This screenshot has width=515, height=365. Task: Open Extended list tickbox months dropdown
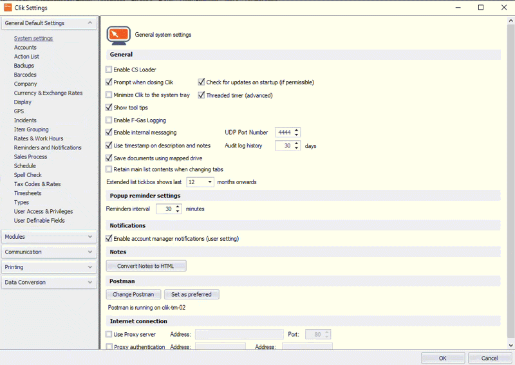coord(210,182)
